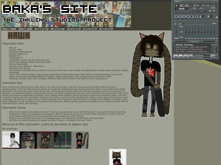The image size is (221, 165).
Task: Open third drawing thumbnail with red banner
Action: coord(45,140)
